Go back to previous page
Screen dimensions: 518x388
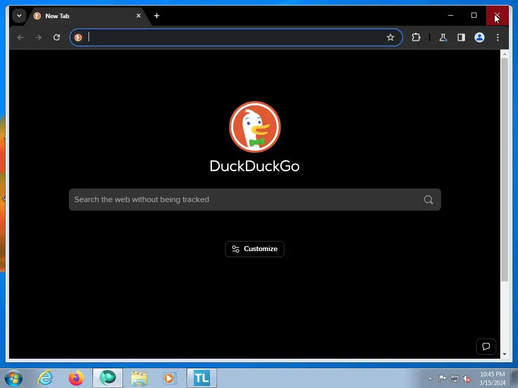pos(20,37)
